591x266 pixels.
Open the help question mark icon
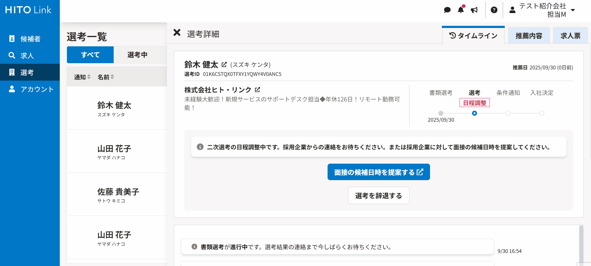[494, 10]
